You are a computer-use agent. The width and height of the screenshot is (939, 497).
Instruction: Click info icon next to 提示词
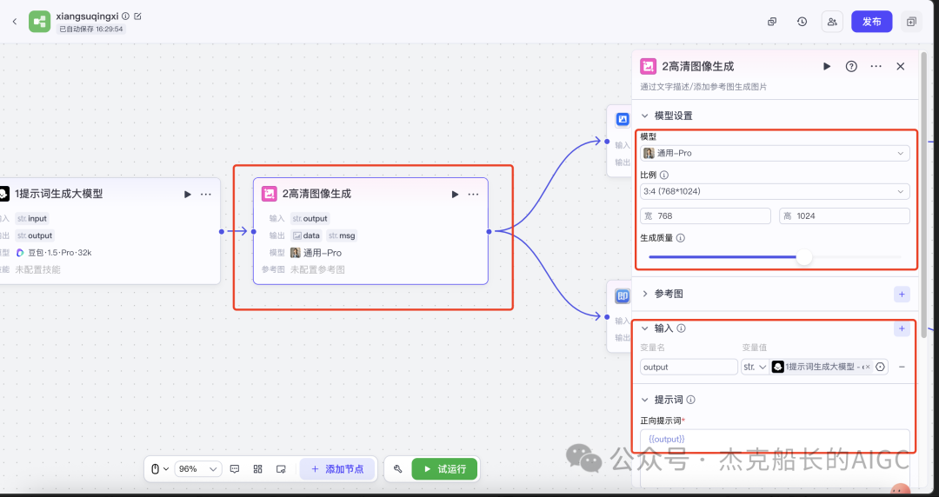tap(690, 400)
